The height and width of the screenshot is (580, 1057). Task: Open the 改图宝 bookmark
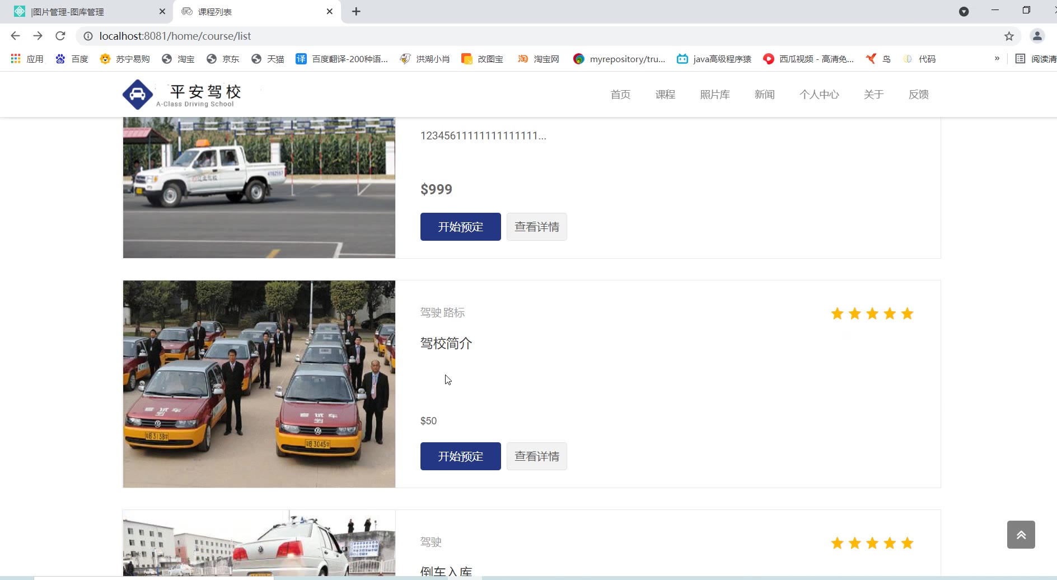coord(482,59)
